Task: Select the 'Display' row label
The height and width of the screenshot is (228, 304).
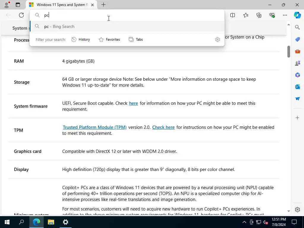Action: coord(21,170)
